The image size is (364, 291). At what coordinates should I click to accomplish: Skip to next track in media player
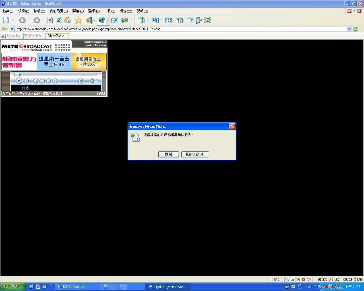pos(55,81)
